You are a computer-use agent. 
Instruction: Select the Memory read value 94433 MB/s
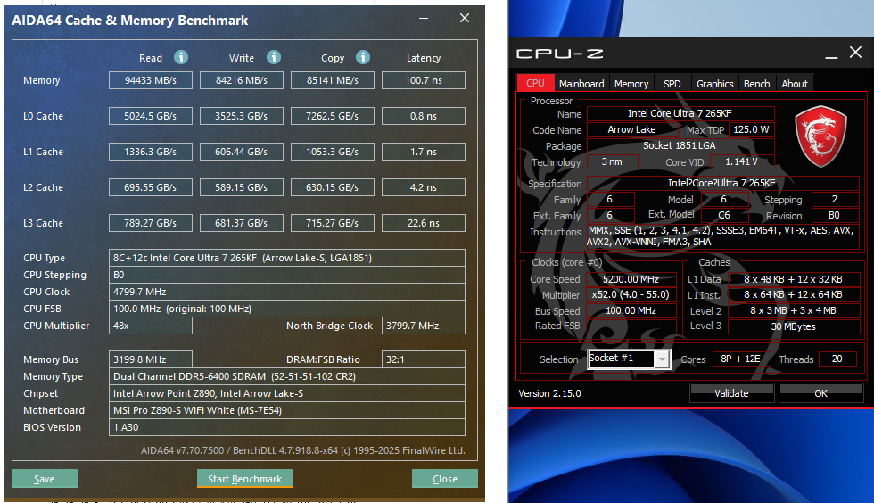[151, 80]
